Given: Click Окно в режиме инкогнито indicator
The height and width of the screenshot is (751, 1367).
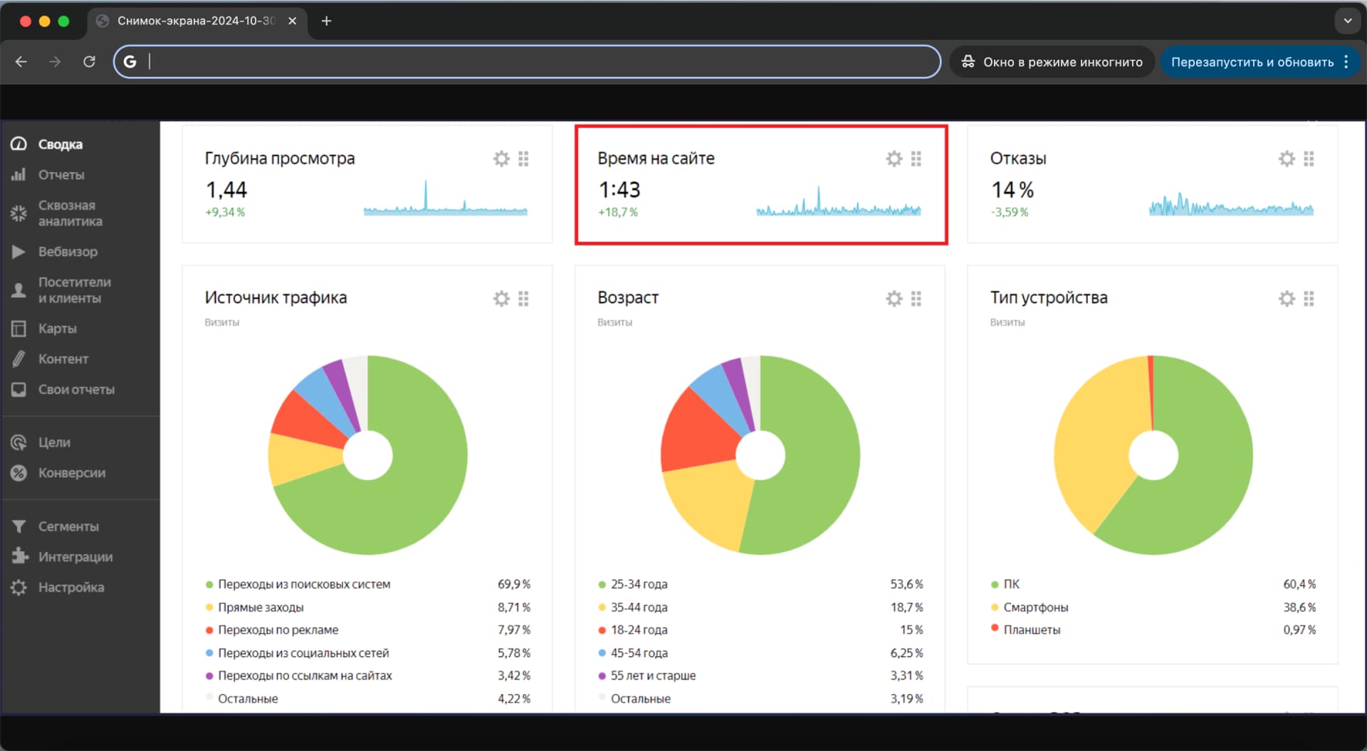Looking at the screenshot, I should (1052, 62).
